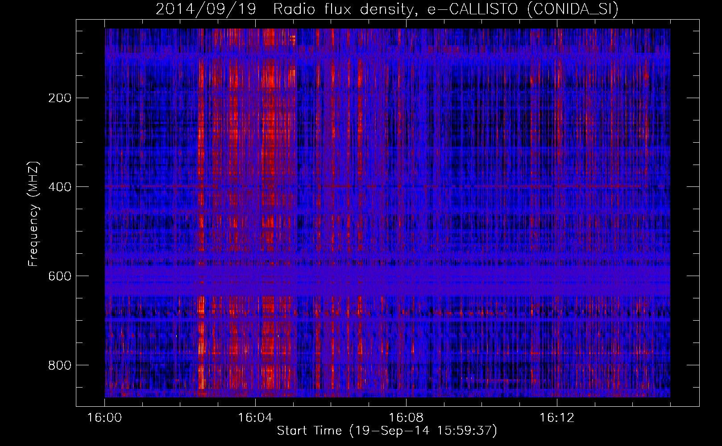Select the 'e-CALLISTO (CONIDA_SI)' title text
Image resolution: width=722 pixels, height=446 pixels.
click(x=523, y=9)
